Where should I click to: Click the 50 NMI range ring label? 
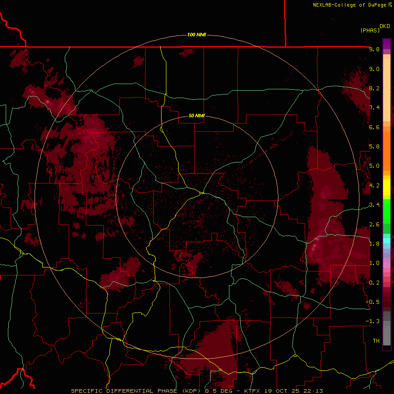[197, 116]
